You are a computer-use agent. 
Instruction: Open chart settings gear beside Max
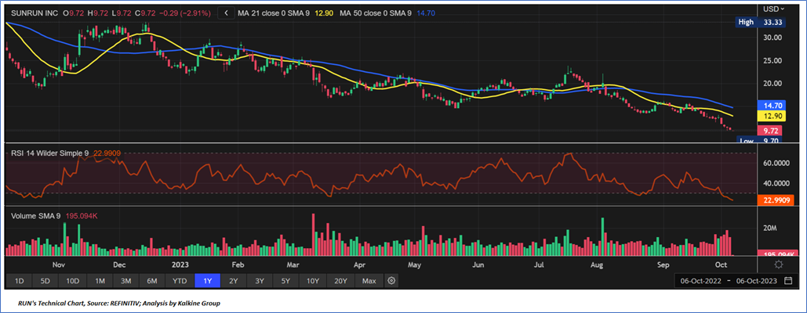[391, 281]
